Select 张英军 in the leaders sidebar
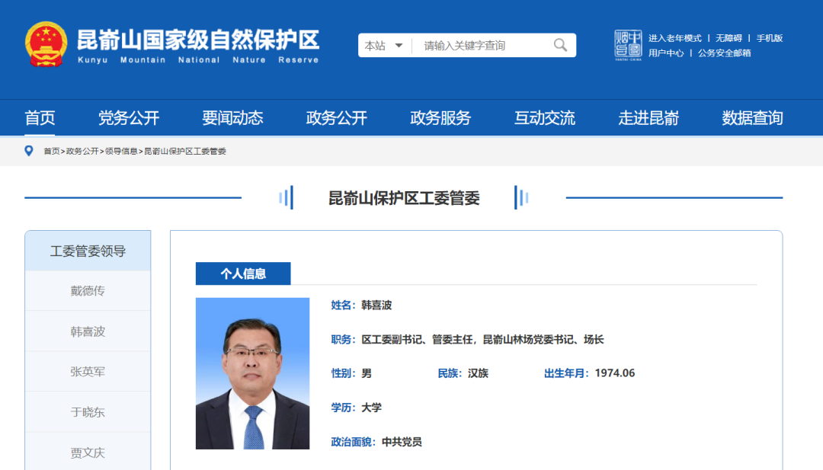The image size is (823, 470). coord(88,371)
